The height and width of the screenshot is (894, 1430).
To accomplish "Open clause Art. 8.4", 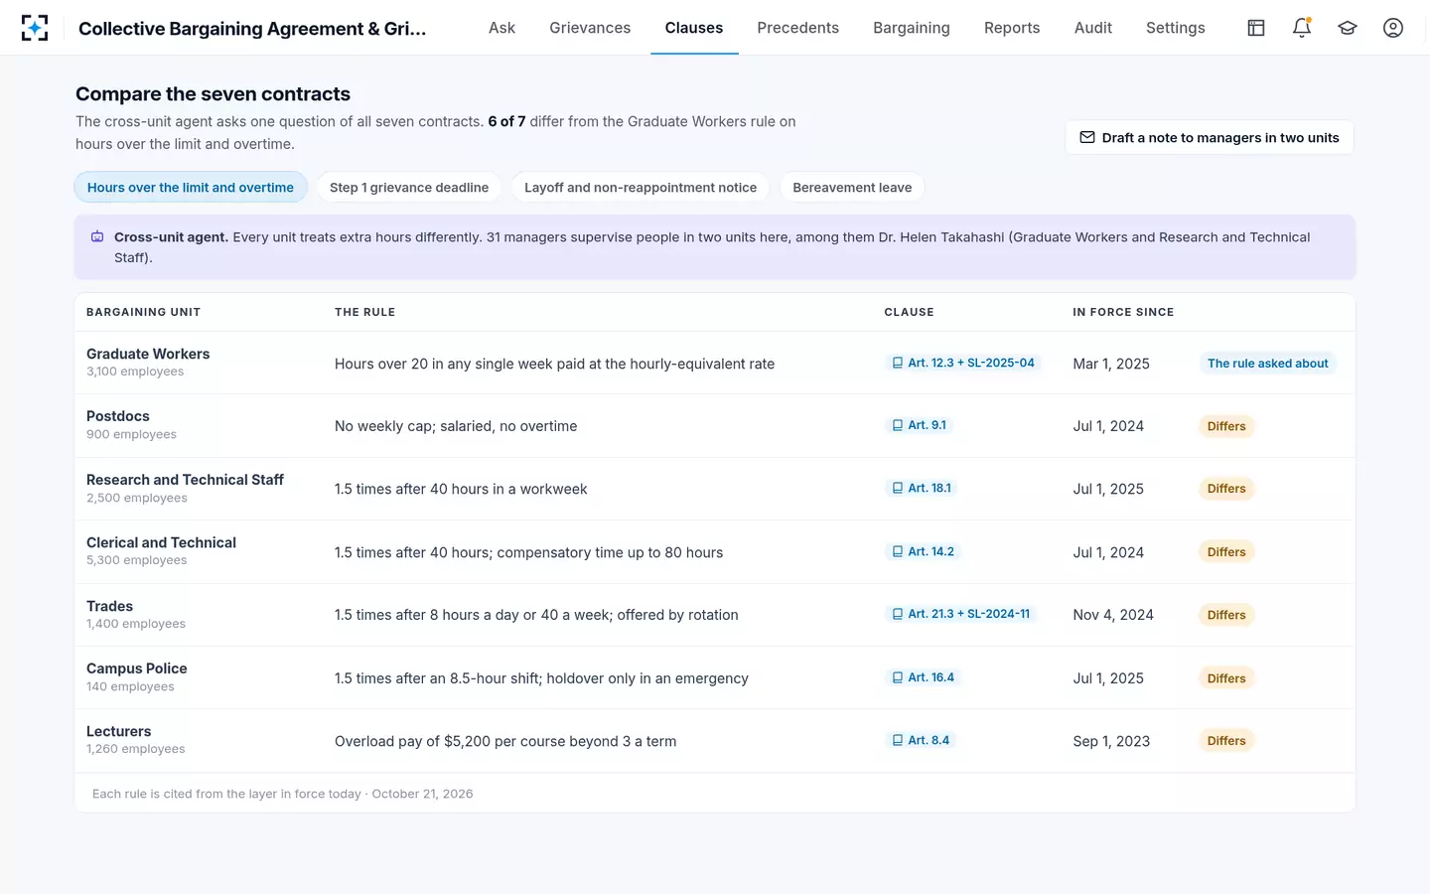I will [921, 740].
